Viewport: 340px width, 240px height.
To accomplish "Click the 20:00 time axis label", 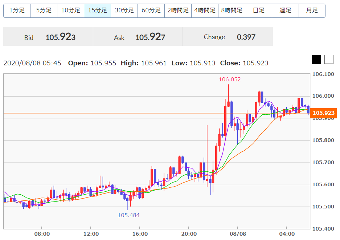I will (189, 234).
